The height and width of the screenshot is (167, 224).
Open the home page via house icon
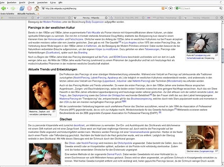coord(37,8)
